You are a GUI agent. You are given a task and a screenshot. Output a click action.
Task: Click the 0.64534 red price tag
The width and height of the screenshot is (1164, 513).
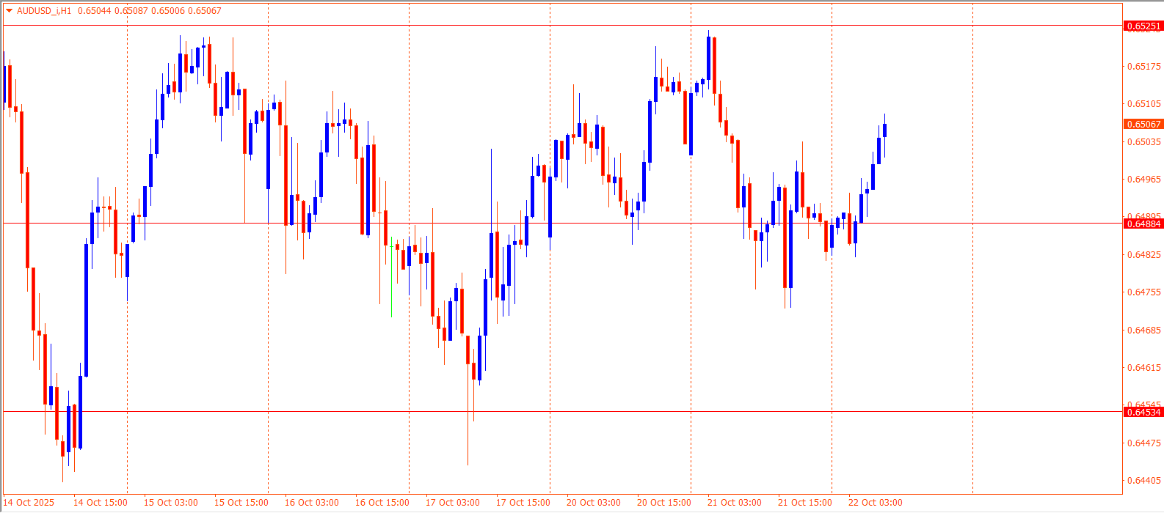click(1143, 412)
